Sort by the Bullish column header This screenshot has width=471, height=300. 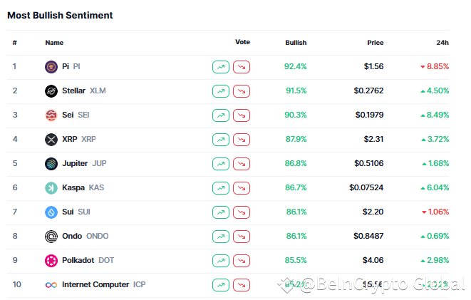pos(296,43)
